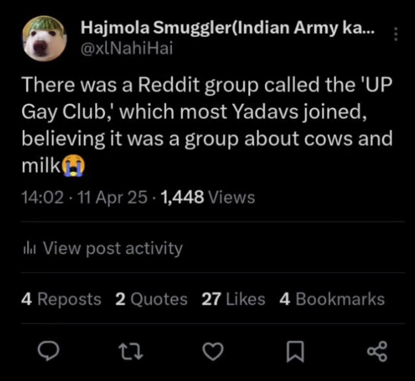415x381 pixels.
Task: Tap the repost arrows icon
Action: (x=134, y=351)
